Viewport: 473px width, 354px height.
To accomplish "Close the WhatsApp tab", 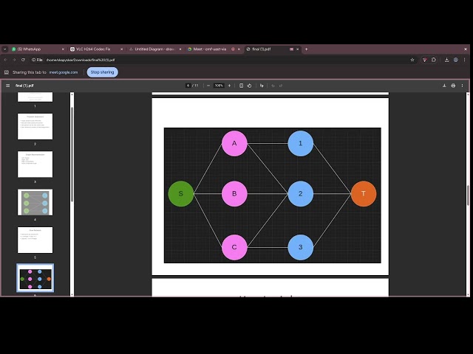I will 63,49.
